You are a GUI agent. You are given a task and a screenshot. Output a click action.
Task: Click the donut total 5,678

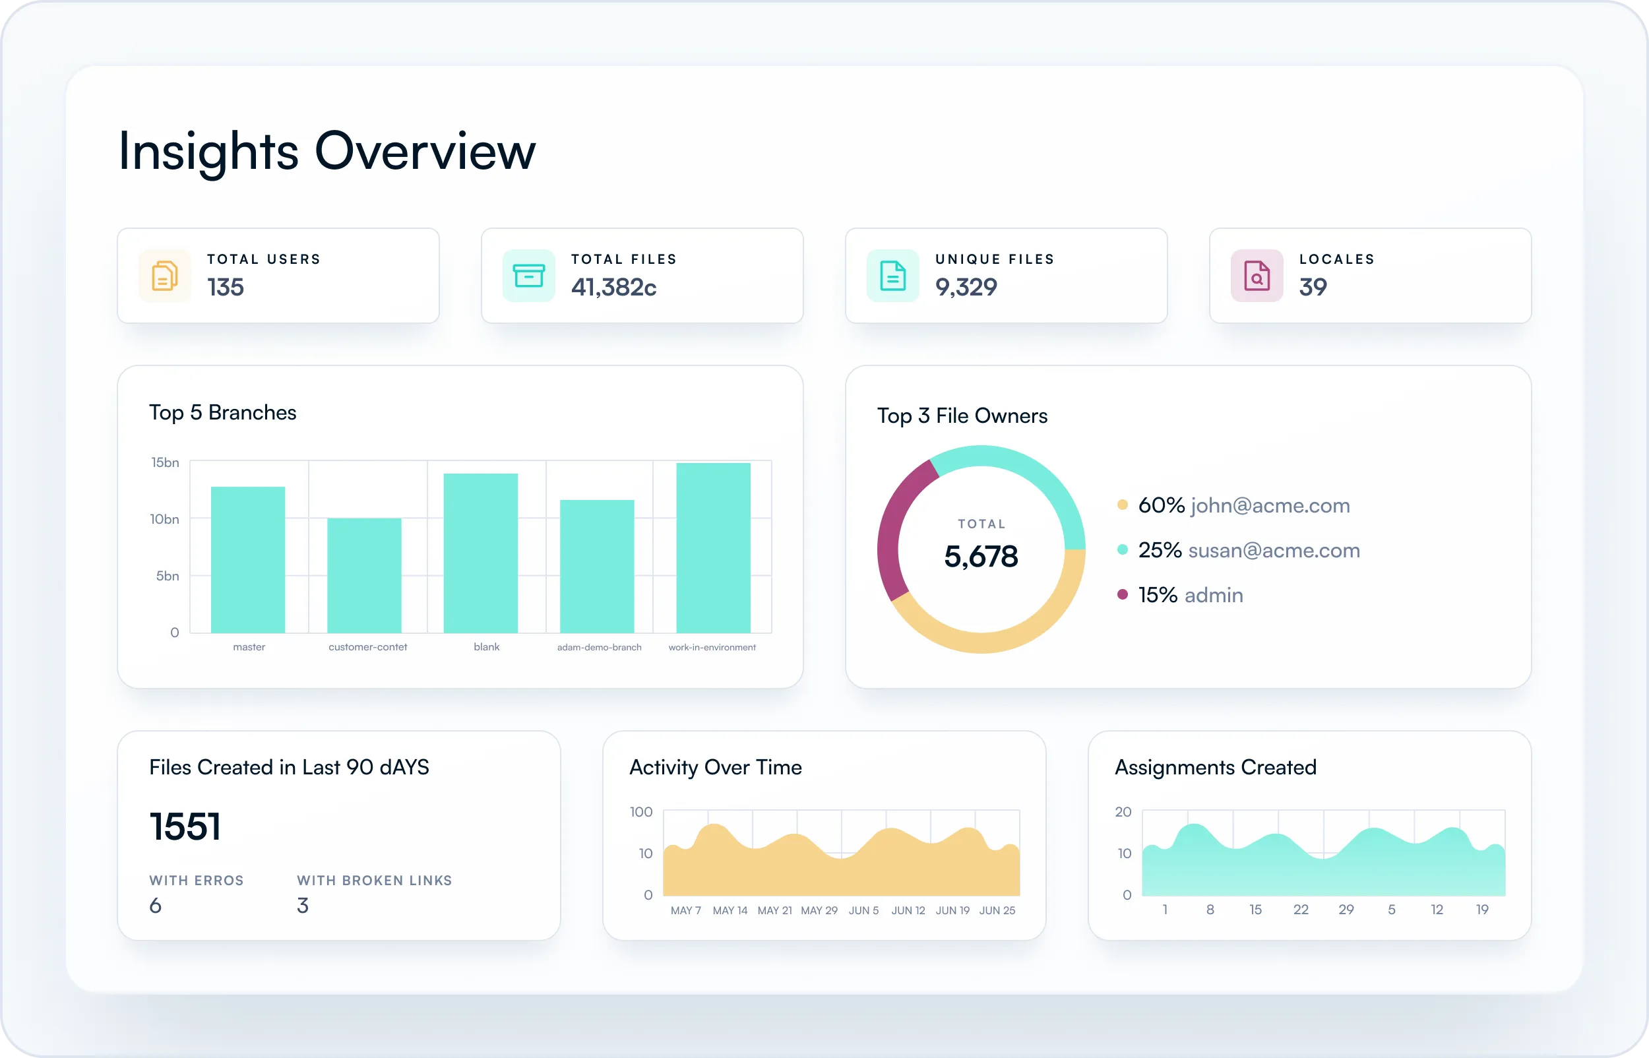coord(981,557)
